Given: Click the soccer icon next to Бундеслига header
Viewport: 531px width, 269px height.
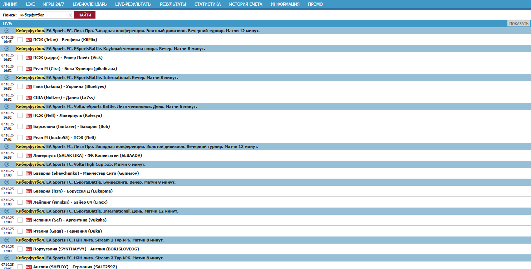Looking at the screenshot, I should [7, 182].
